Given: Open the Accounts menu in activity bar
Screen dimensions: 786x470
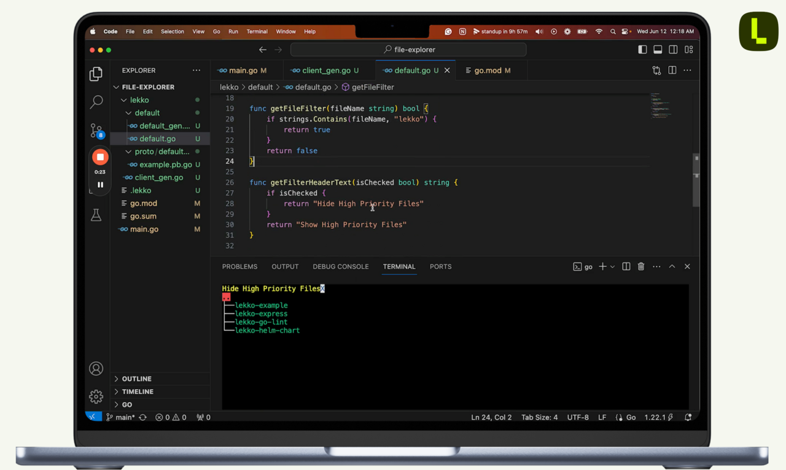Looking at the screenshot, I should (96, 368).
